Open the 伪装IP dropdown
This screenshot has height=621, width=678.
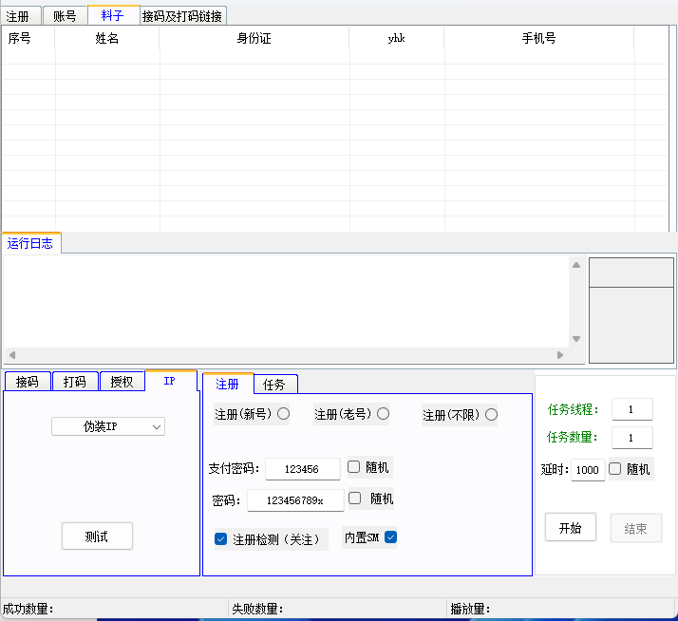[x=108, y=427]
